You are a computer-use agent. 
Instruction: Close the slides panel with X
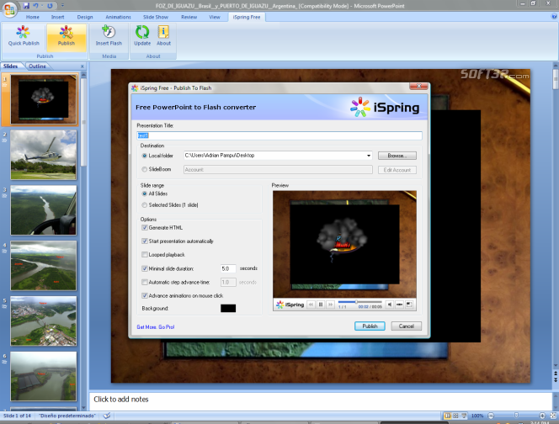point(83,66)
